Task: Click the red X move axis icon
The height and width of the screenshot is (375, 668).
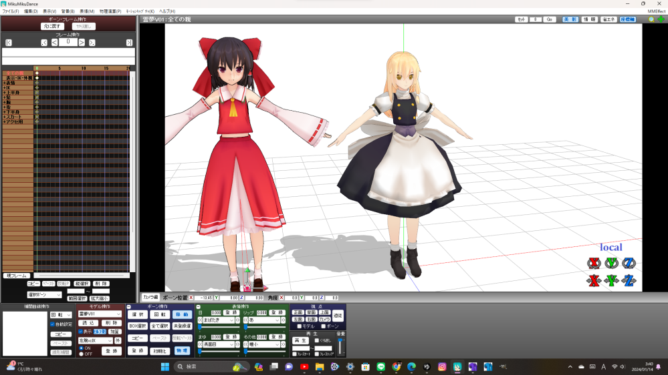Action: pyautogui.click(x=594, y=281)
